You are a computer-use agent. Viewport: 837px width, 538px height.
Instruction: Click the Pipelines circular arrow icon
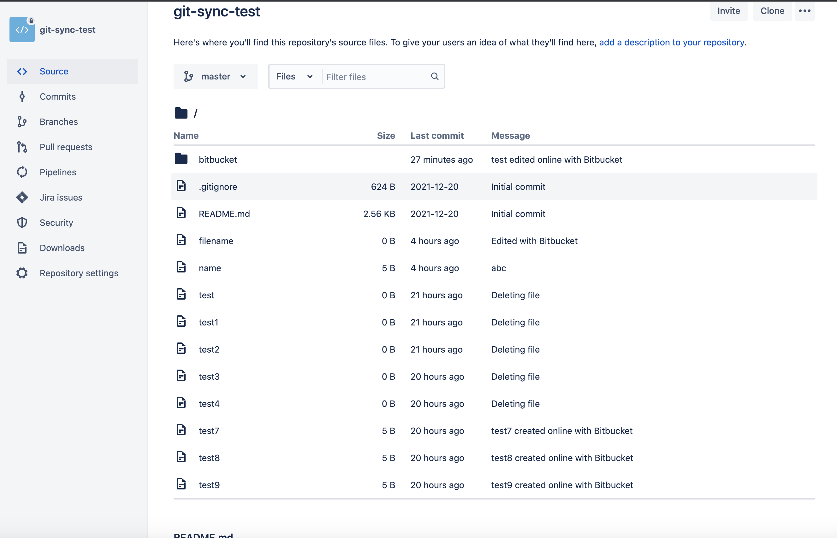click(22, 172)
